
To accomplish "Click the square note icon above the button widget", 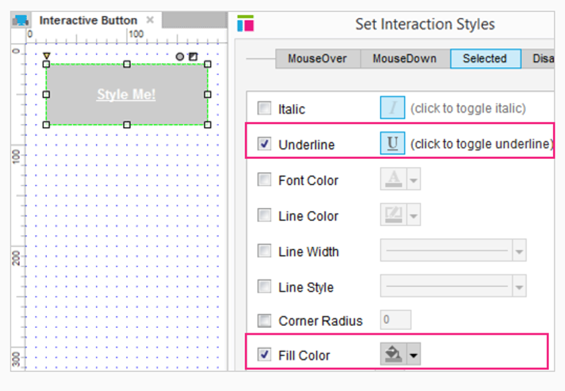I will point(193,57).
